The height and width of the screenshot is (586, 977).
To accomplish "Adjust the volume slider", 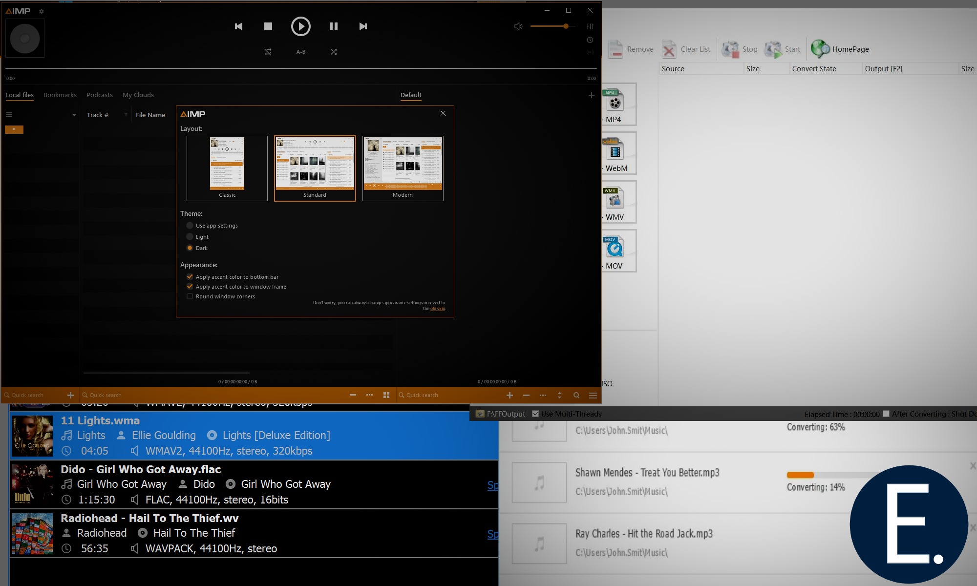I will pyautogui.click(x=552, y=26).
